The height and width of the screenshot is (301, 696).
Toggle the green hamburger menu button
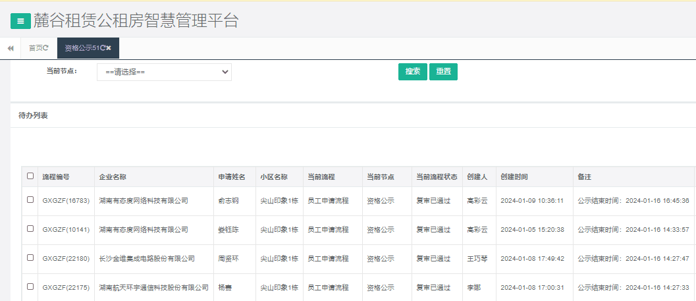[20, 21]
